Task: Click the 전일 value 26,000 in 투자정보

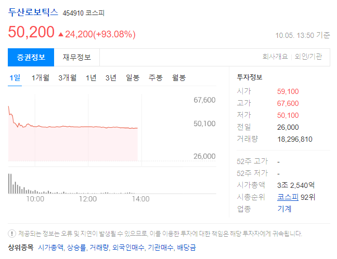Action: [x=288, y=127]
